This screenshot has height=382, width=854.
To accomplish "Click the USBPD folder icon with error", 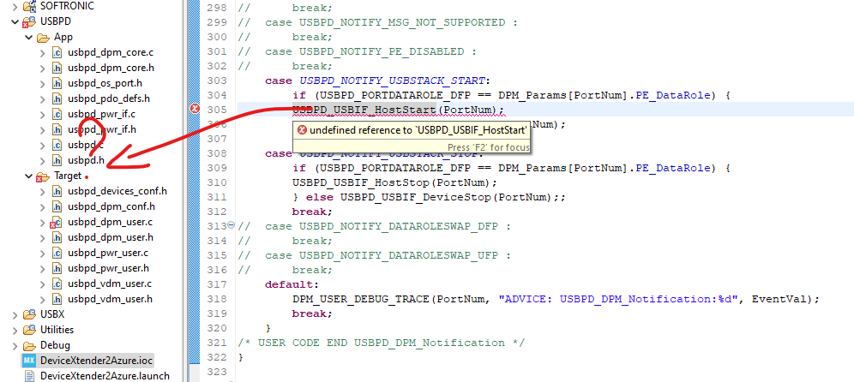I will pos(29,21).
